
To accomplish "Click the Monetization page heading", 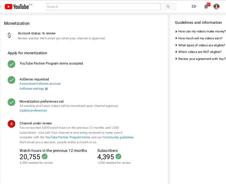I will click(x=17, y=23).
